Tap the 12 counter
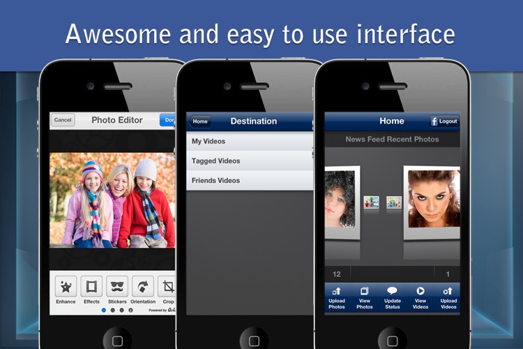523x349 pixels. [x=337, y=274]
